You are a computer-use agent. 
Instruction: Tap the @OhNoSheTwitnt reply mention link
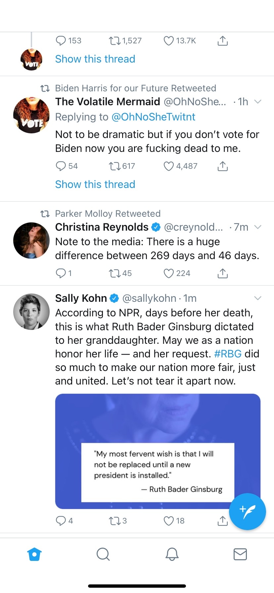tap(153, 117)
